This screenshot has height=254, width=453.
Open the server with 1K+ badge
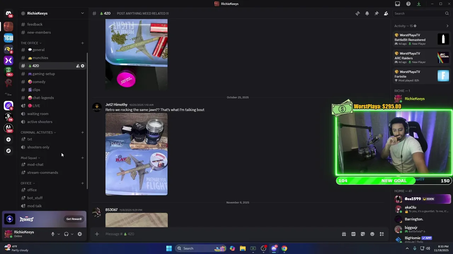tap(8, 72)
